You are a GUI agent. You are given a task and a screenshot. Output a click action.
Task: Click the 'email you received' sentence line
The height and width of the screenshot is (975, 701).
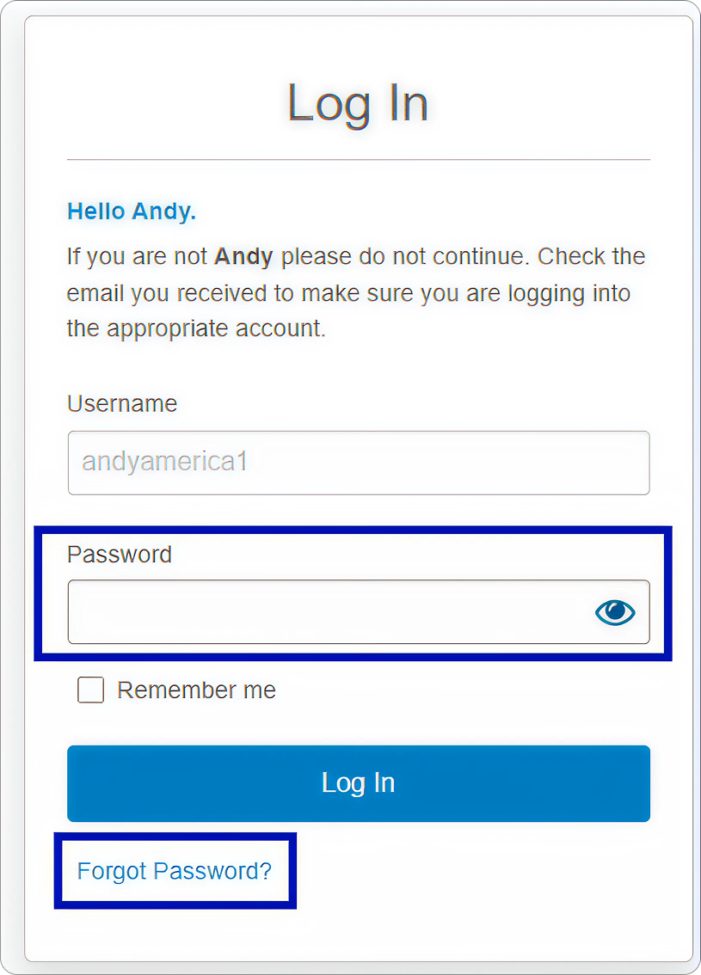349,293
